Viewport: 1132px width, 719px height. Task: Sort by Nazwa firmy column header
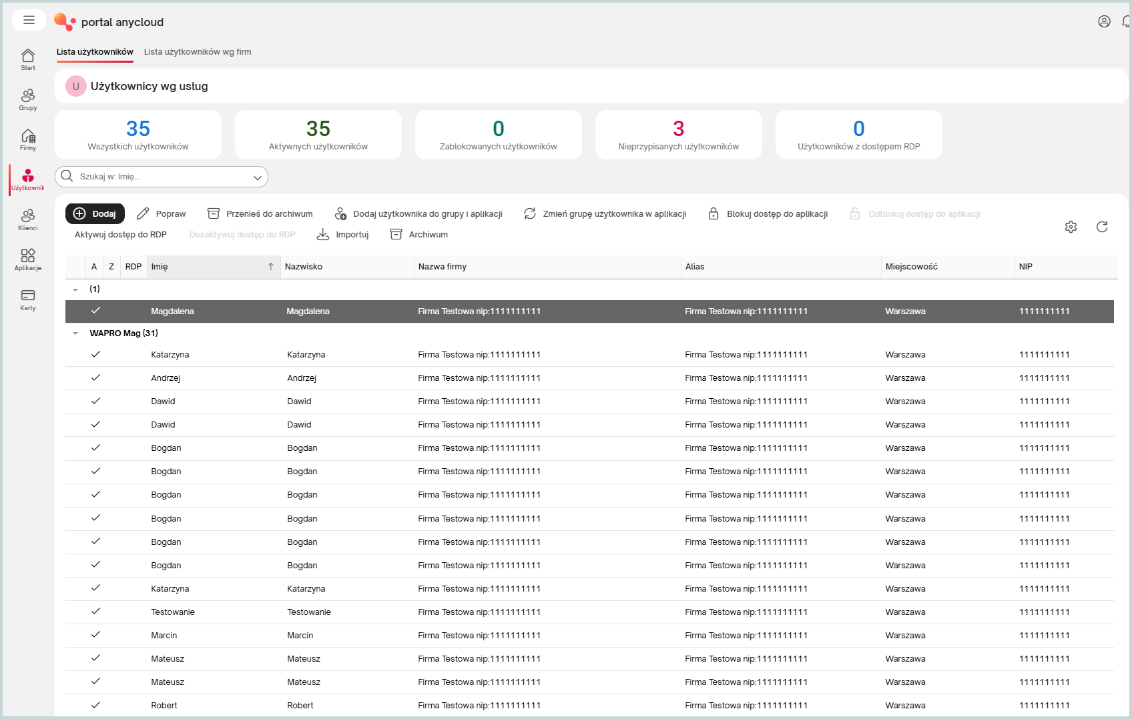tap(547, 266)
